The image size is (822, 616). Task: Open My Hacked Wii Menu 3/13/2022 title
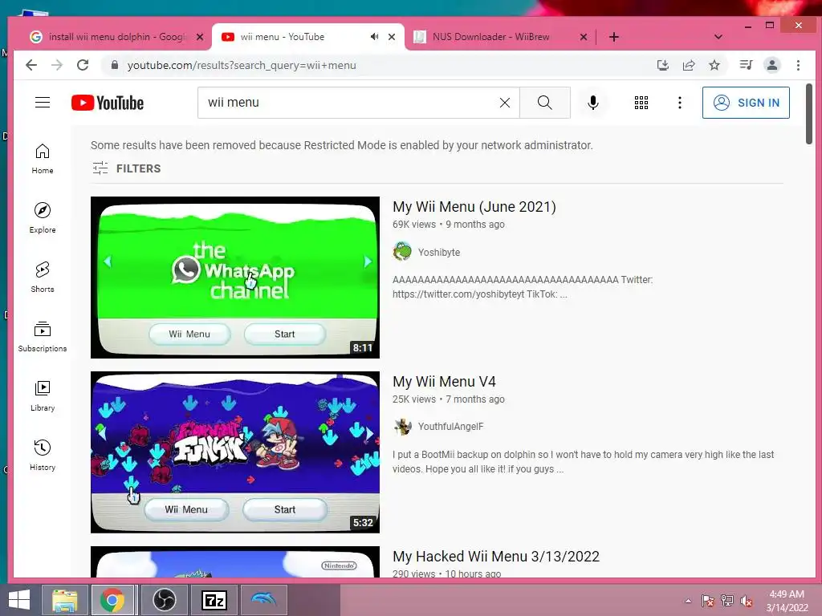tap(496, 557)
